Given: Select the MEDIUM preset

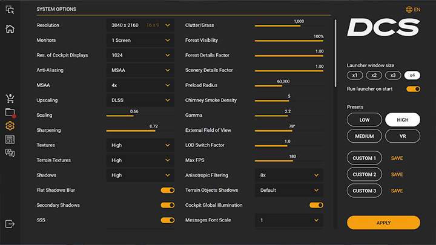Looking at the screenshot, I should tap(365, 136).
